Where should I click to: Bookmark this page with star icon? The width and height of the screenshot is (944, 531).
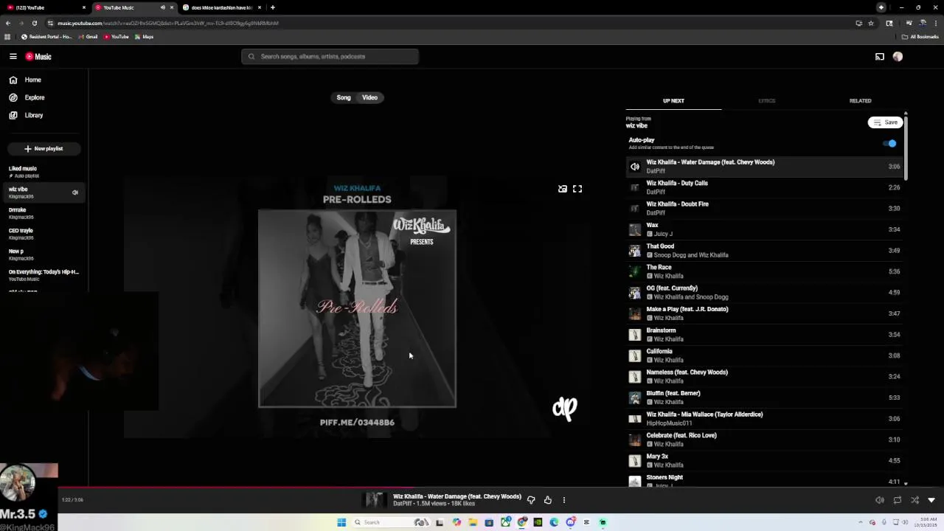pyautogui.click(x=871, y=23)
